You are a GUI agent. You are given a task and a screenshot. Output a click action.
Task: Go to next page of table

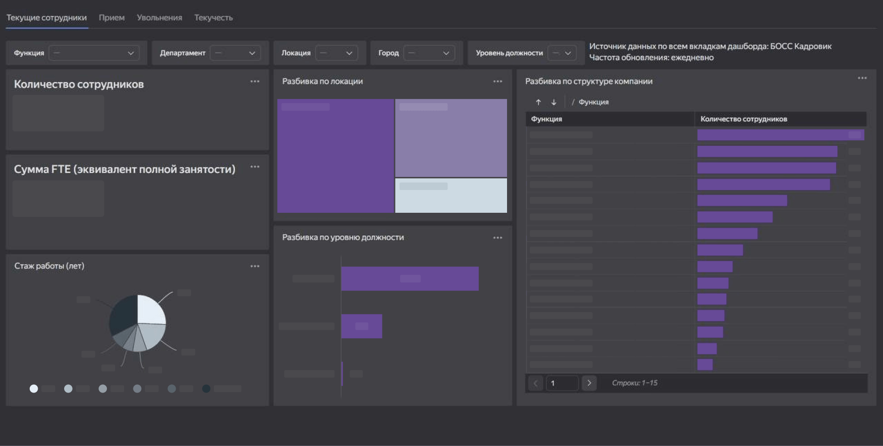pyautogui.click(x=589, y=383)
